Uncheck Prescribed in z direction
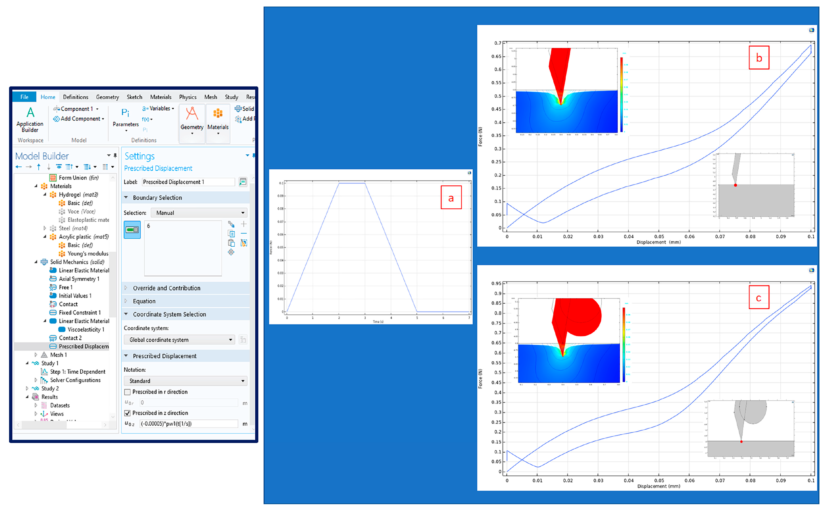 pyautogui.click(x=127, y=413)
